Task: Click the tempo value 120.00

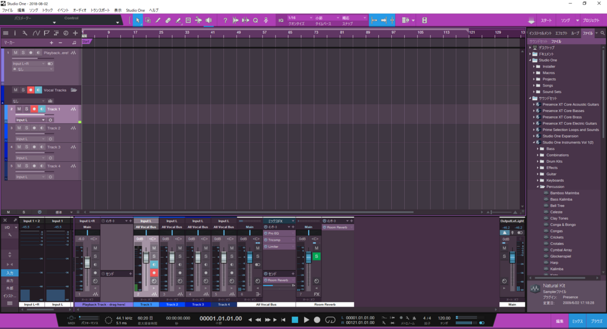Action: pos(444,318)
